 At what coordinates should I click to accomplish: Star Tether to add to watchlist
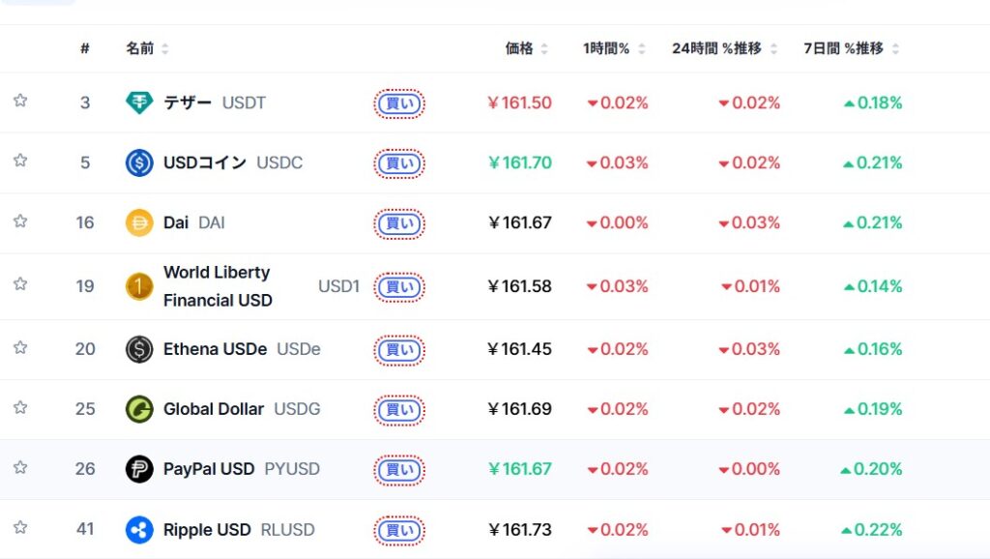point(20,101)
